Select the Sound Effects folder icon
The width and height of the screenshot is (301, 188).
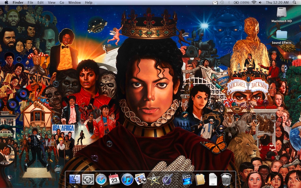(282, 34)
